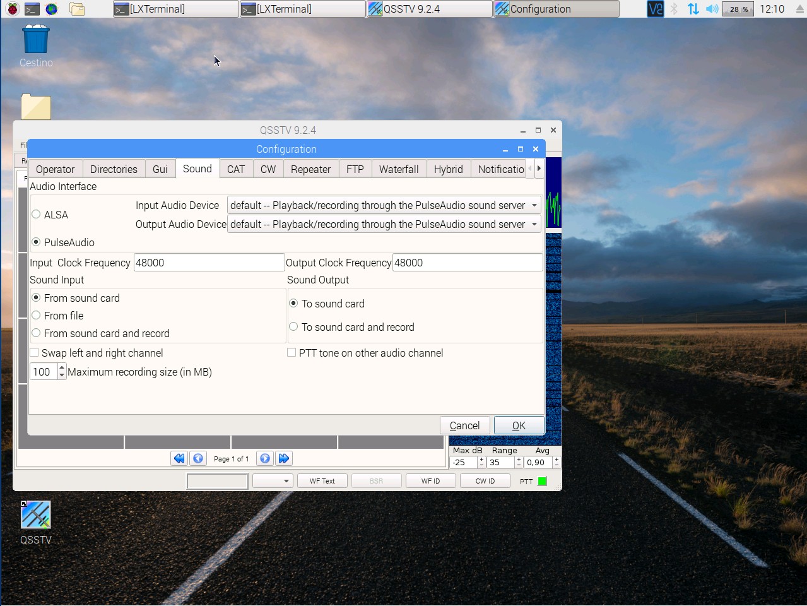Jump to the last page with double-right arrow
Screen dimensions: 807x606
click(x=284, y=458)
